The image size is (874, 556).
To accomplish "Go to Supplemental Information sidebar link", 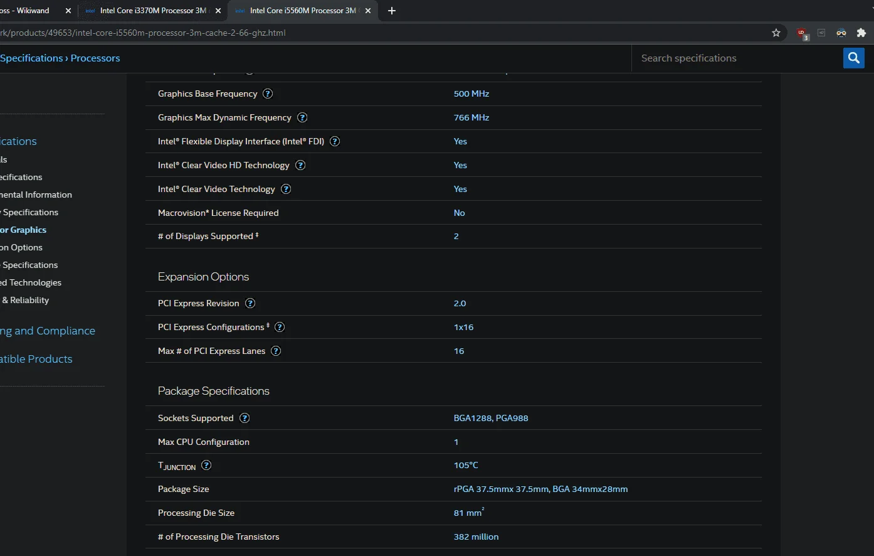I will coord(36,195).
